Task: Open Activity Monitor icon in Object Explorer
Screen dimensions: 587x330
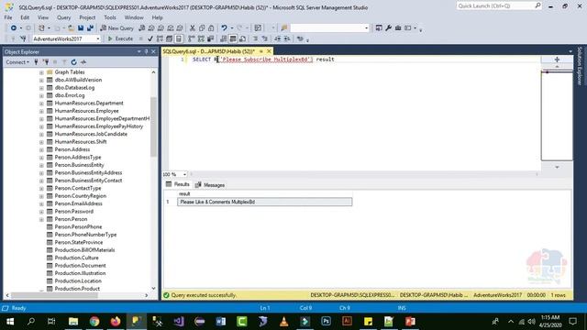Action: tap(83, 62)
